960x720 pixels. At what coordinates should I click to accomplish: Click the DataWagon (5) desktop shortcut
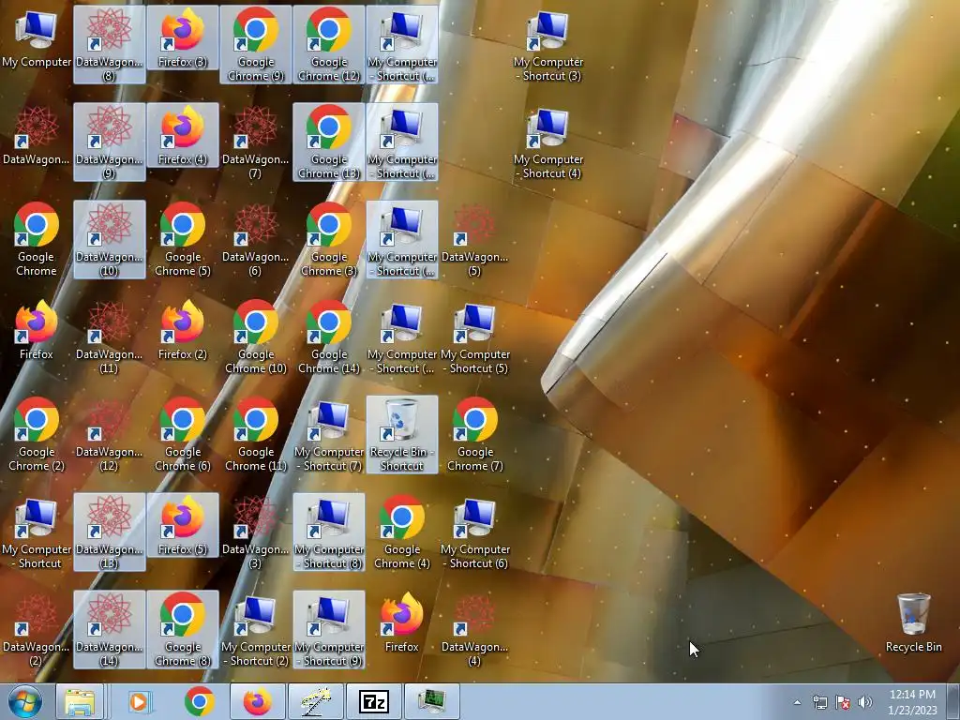[475, 239]
